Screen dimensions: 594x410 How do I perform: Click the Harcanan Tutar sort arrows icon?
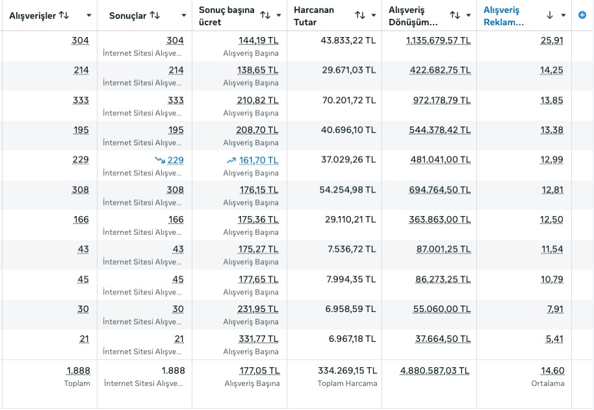(x=360, y=15)
